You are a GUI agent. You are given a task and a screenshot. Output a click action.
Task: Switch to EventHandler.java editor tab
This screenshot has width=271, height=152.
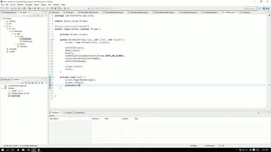pyautogui.click(x=210, y=12)
